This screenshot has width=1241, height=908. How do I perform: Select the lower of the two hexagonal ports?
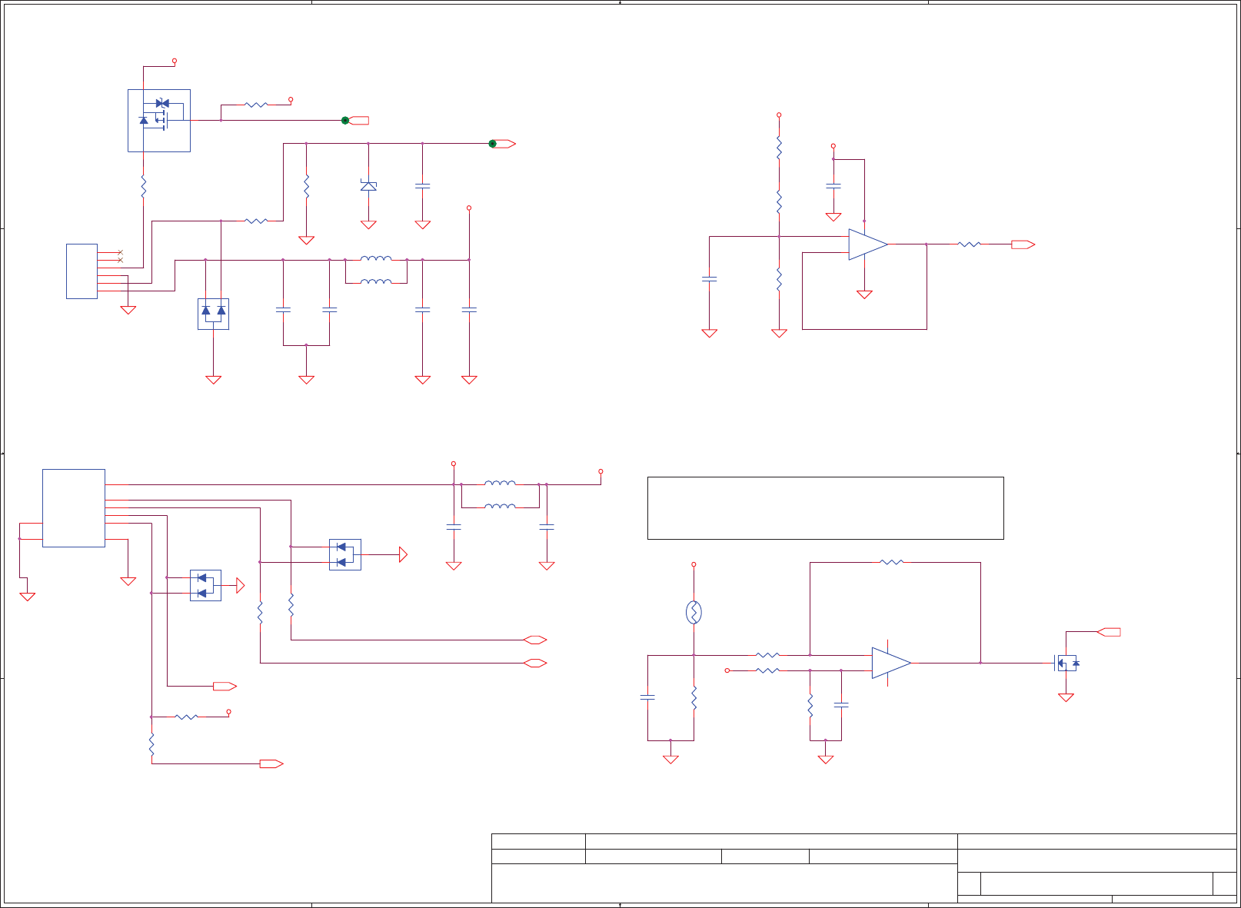(535, 663)
